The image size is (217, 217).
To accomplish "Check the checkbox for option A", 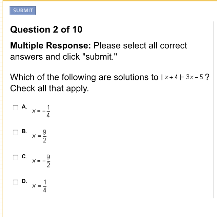I will coord(15,107).
